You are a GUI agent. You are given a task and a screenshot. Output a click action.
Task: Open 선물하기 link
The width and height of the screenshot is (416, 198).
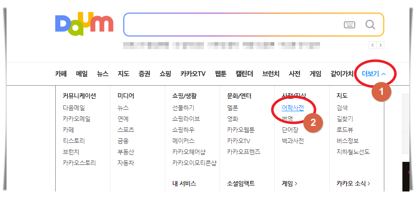tap(183, 108)
